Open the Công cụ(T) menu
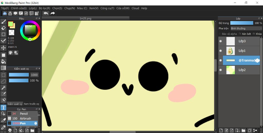 coord(107,8)
